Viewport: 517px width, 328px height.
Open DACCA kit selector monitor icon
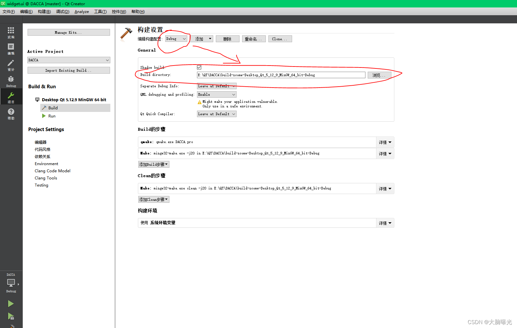(x=11, y=283)
